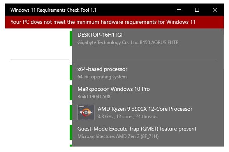Click the 'AMD Ryzen 9 3900X 12-Core Processor' text
The width and height of the screenshot is (229, 152).
pos(145,109)
